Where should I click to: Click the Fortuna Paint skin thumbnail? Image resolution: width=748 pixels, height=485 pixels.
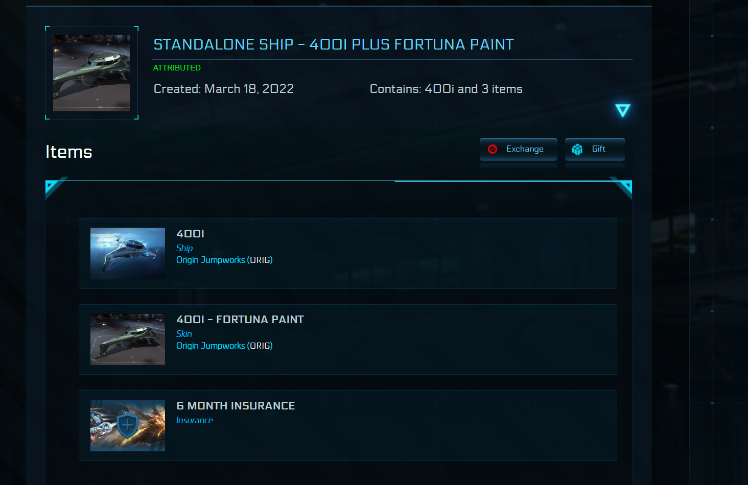pos(128,339)
